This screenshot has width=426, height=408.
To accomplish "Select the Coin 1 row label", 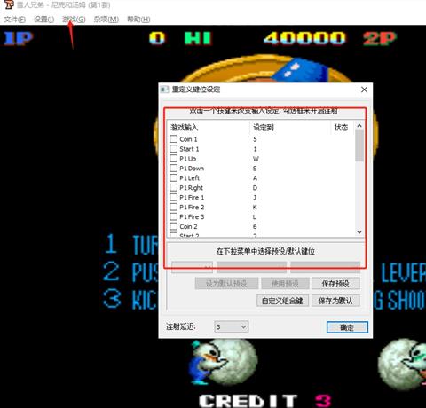I will tap(188, 139).
